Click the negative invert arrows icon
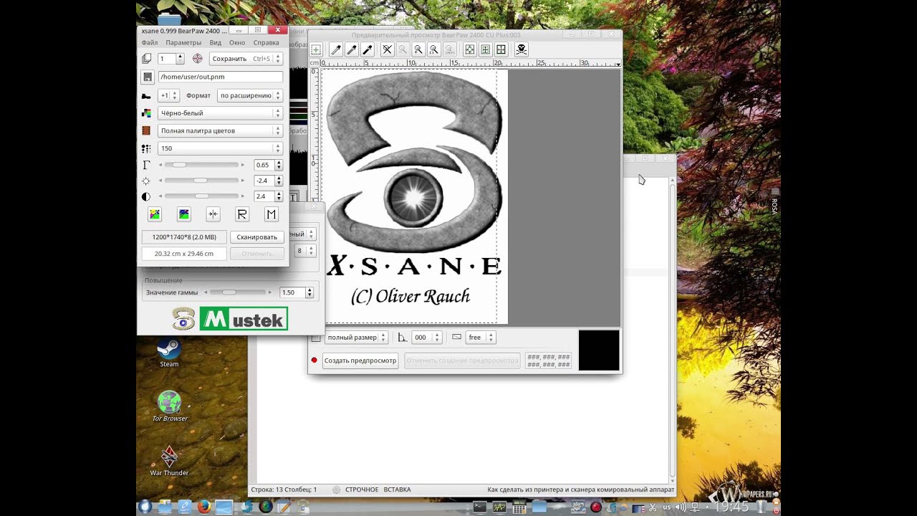The width and height of the screenshot is (917, 516). click(213, 214)
